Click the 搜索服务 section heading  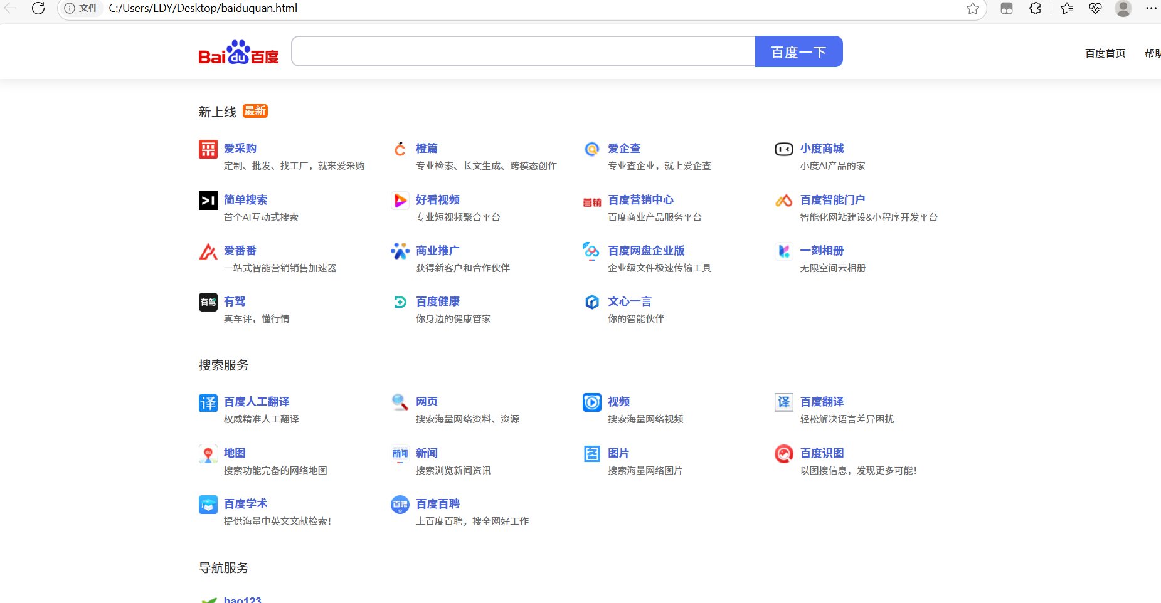pos(223,365)
